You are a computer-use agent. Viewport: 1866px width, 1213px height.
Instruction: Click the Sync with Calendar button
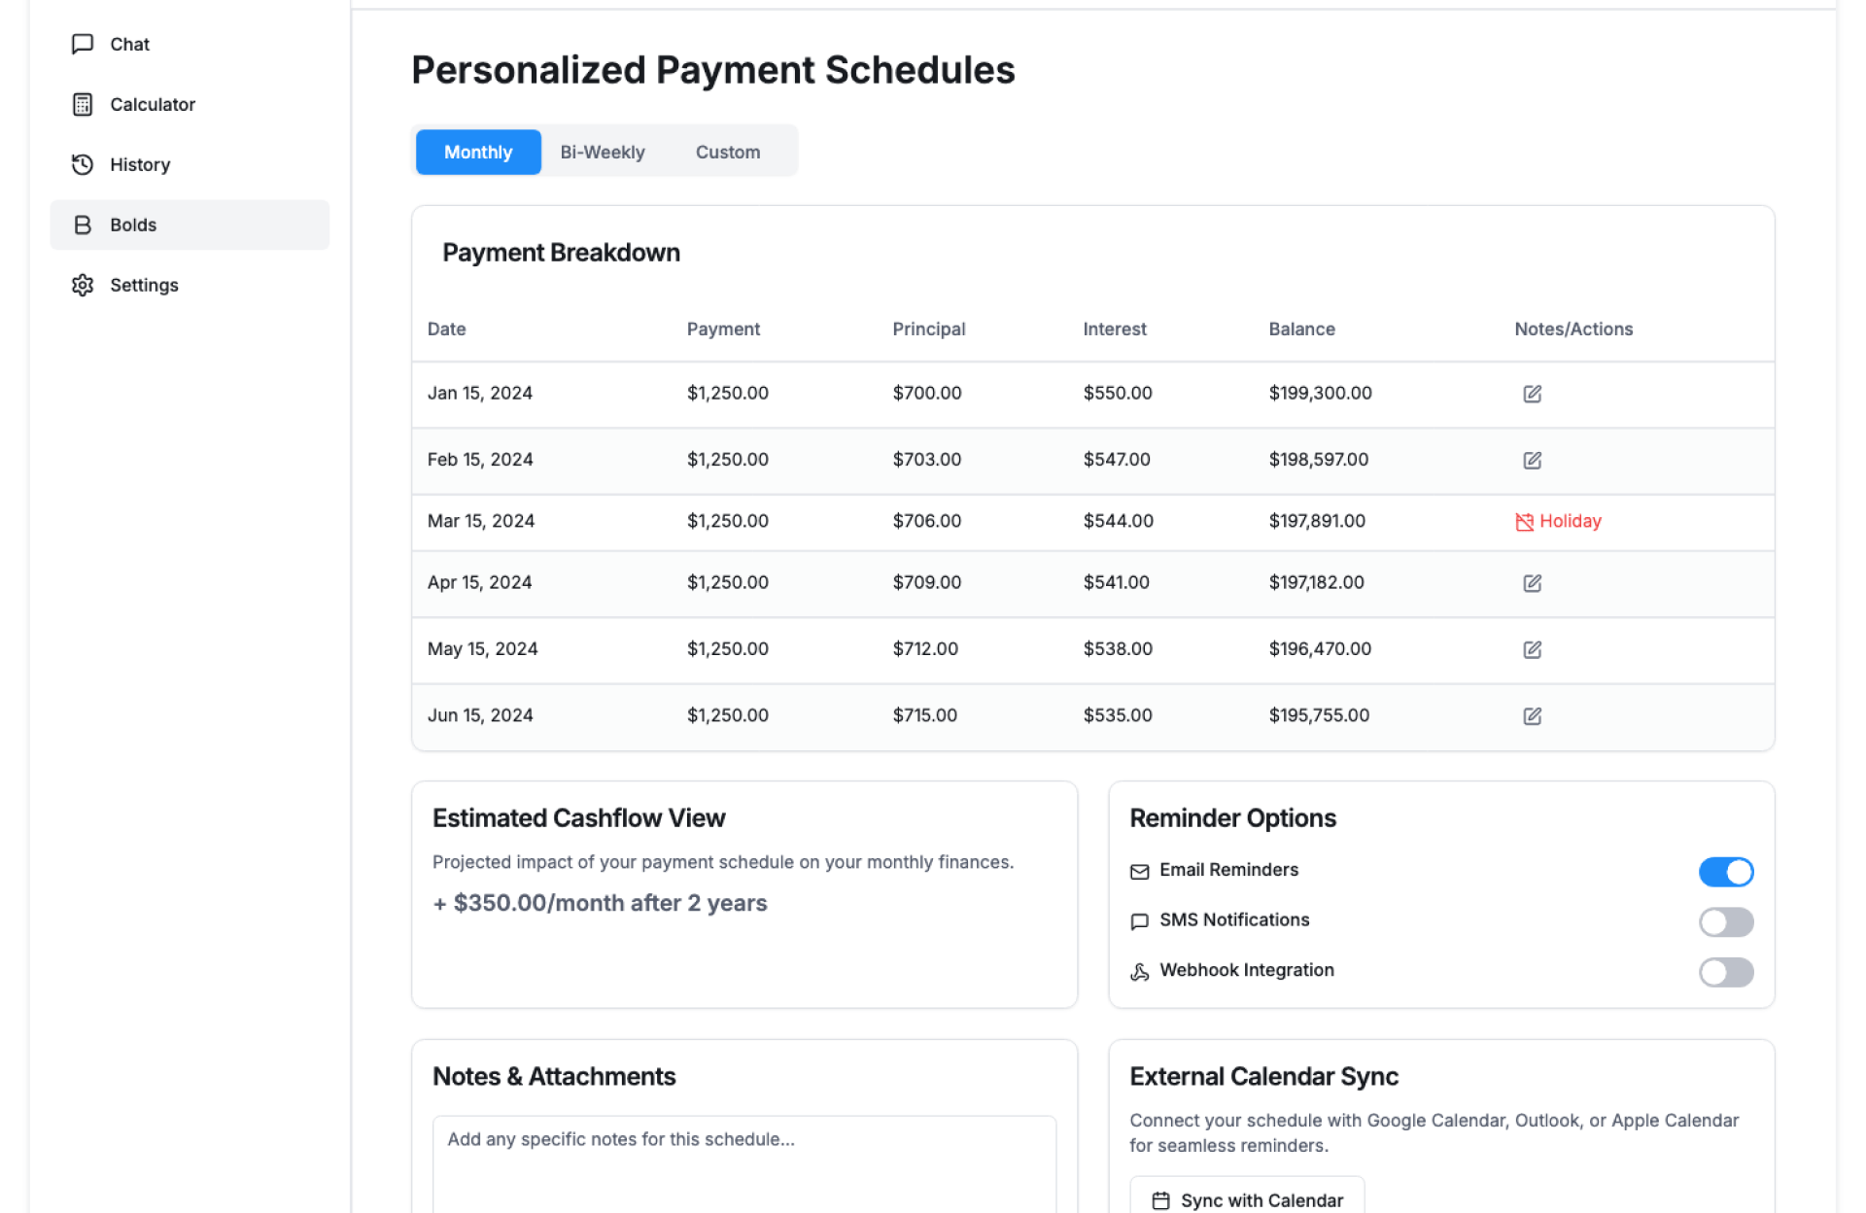tap(1247, 1199)
